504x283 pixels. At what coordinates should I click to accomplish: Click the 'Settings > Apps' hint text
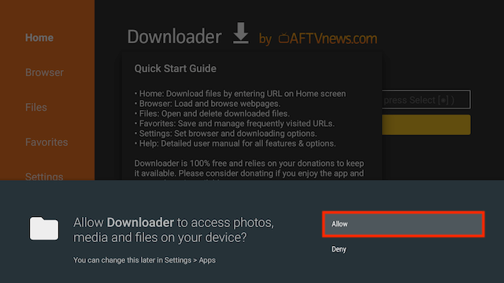click(x=190, y=260)
